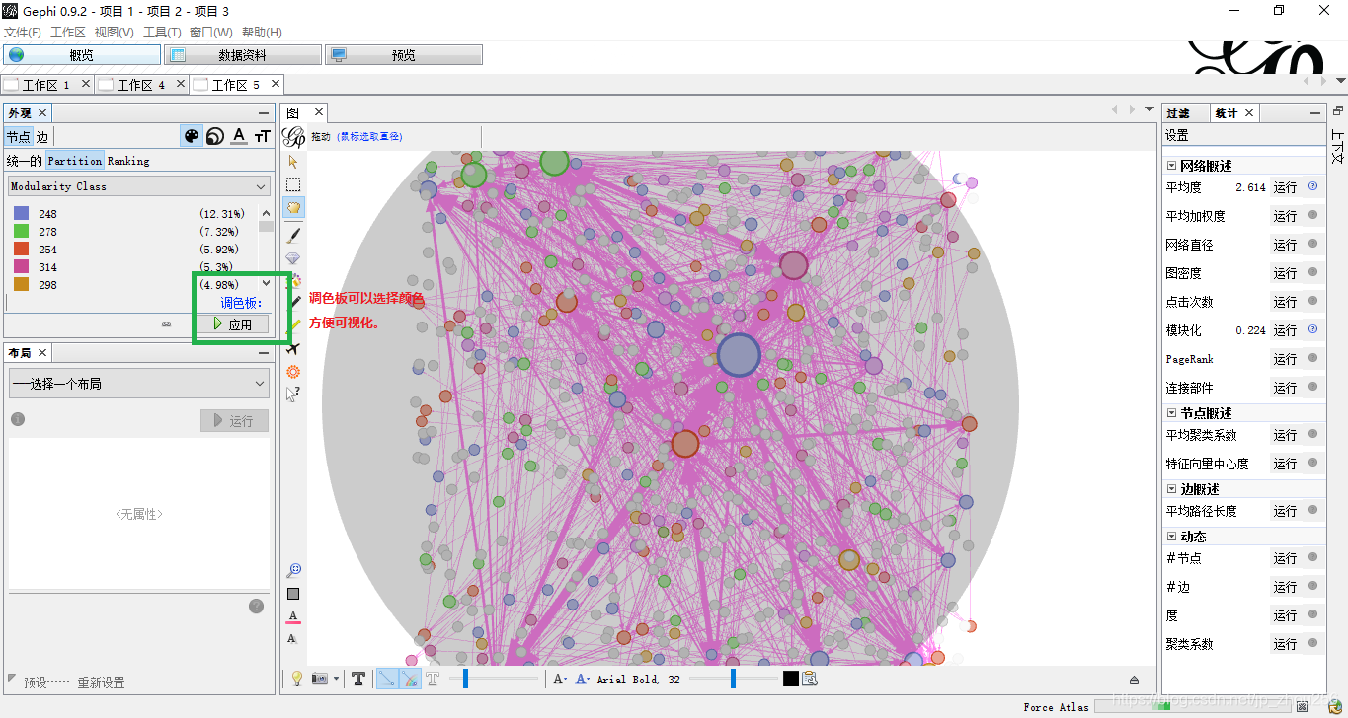
Task: Open the 预览 preview view
Action: (x=404, y=55)
